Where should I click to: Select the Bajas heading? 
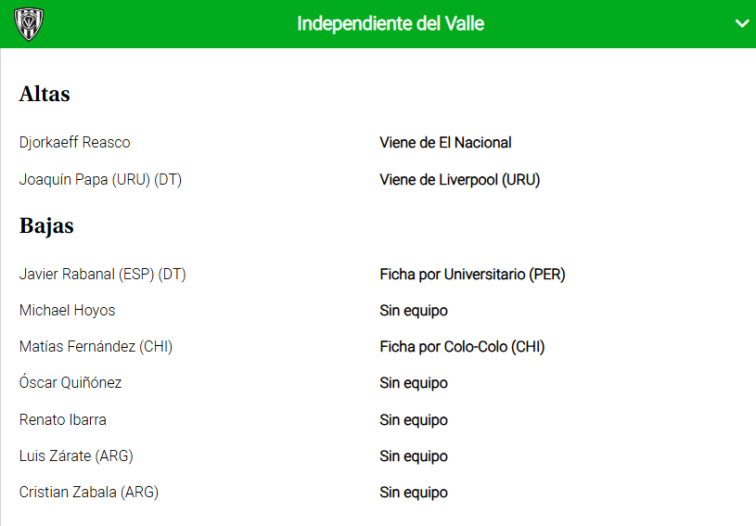pos(46,226)
